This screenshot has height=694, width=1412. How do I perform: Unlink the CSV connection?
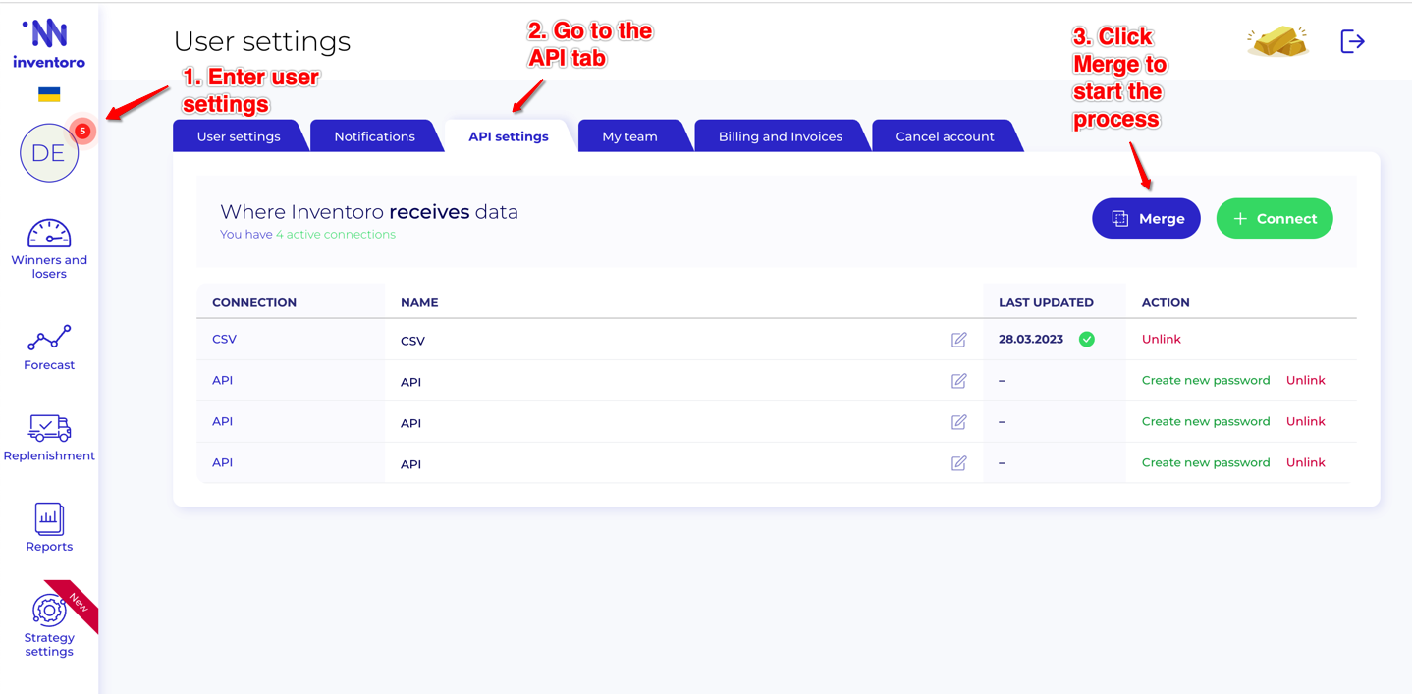pyautogui.click(x=1161, y=340)
